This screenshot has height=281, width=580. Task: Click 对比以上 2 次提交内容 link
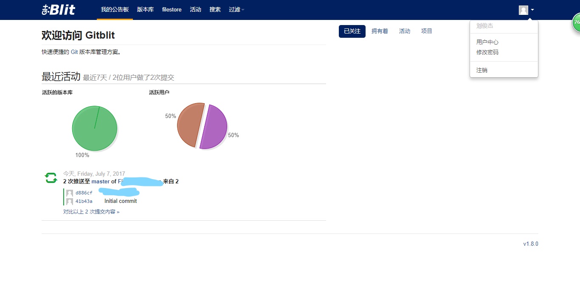pos(91,212)
